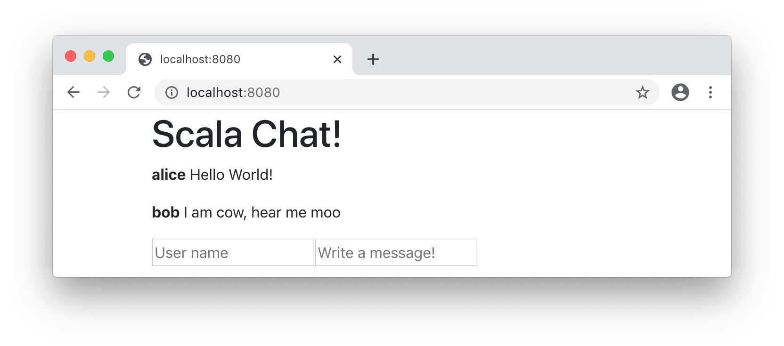This screenshot has width=784, height=346.
Task: Focus the 'Write a message!' input
Action: [396, 253]
